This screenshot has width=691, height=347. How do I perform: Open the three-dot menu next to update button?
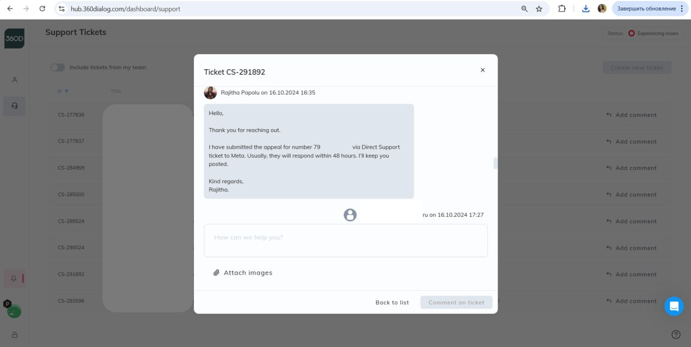coord(682,9)
